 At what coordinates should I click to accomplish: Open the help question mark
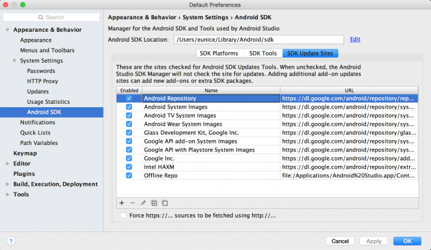[11, 241]
